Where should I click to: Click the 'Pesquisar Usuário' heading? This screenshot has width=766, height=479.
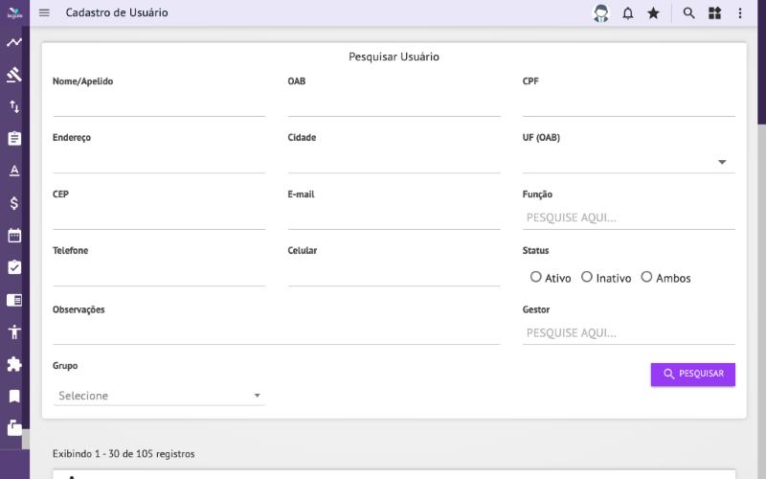point(394,57)
